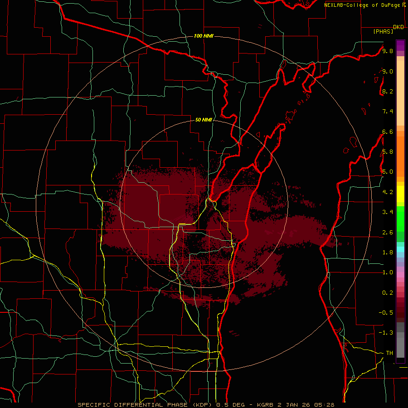Click the 1.8 scale value

click(388, 253)
